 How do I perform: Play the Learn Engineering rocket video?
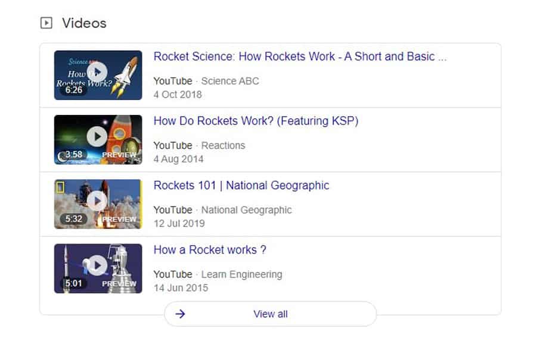click(x=97, y=265)
